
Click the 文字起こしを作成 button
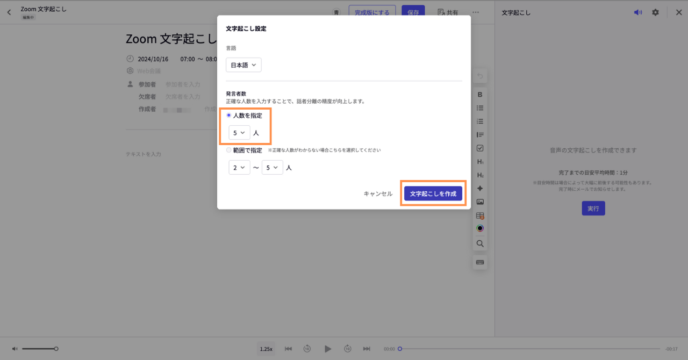click(x=433, y=194)
